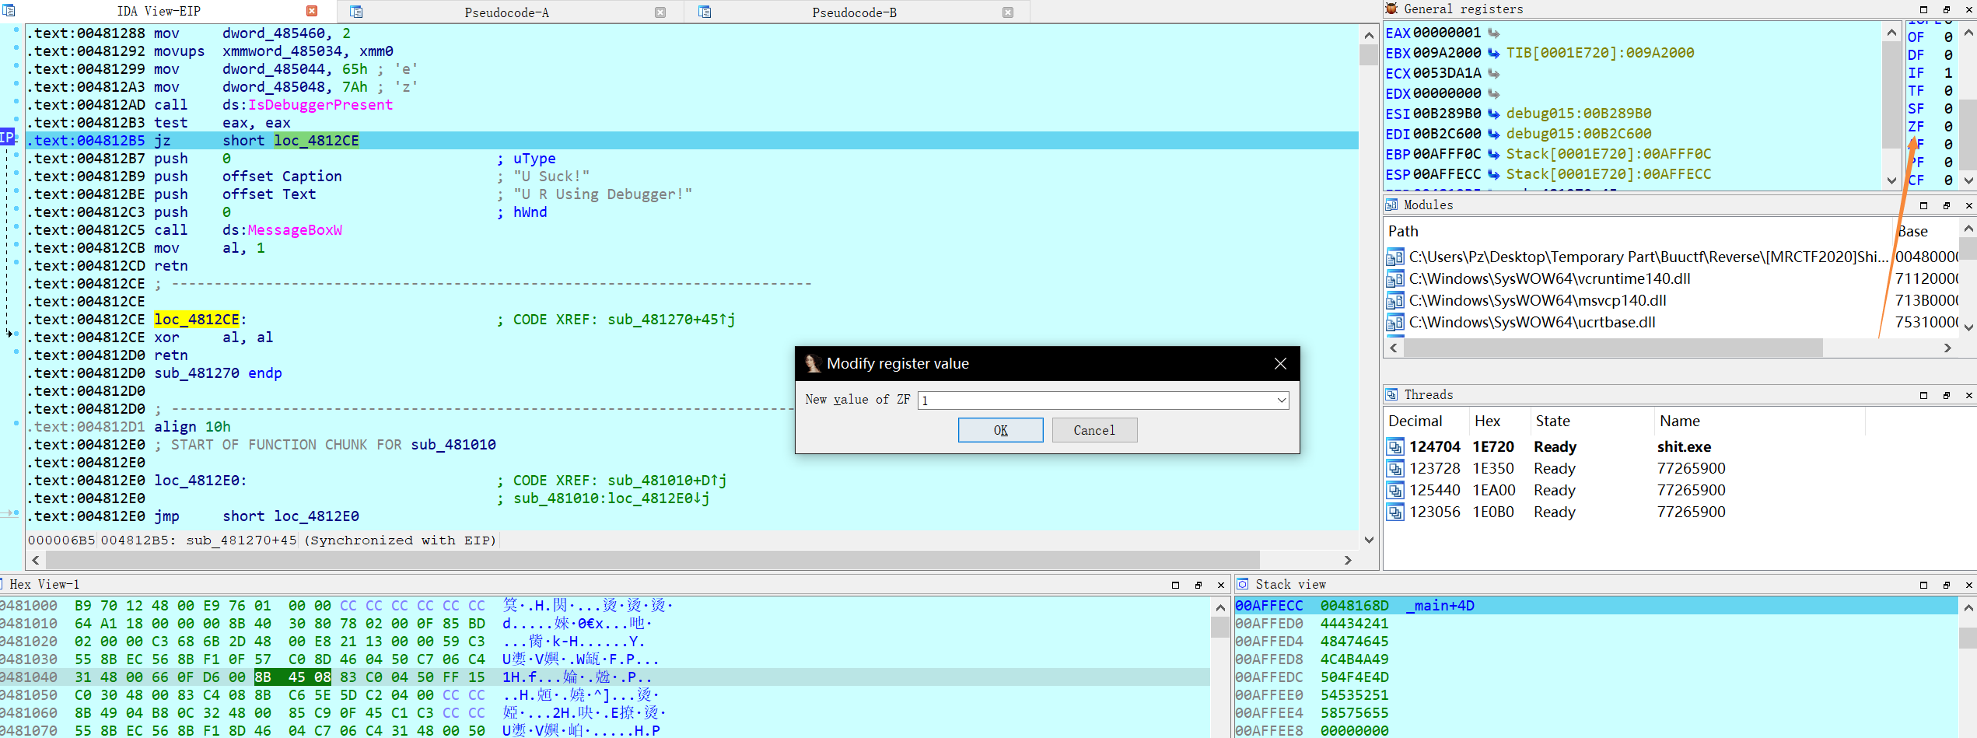This screenshot has width=1977, height=738.
Task: Follow the ECX register jump arrow
Action: point(1494,73)
